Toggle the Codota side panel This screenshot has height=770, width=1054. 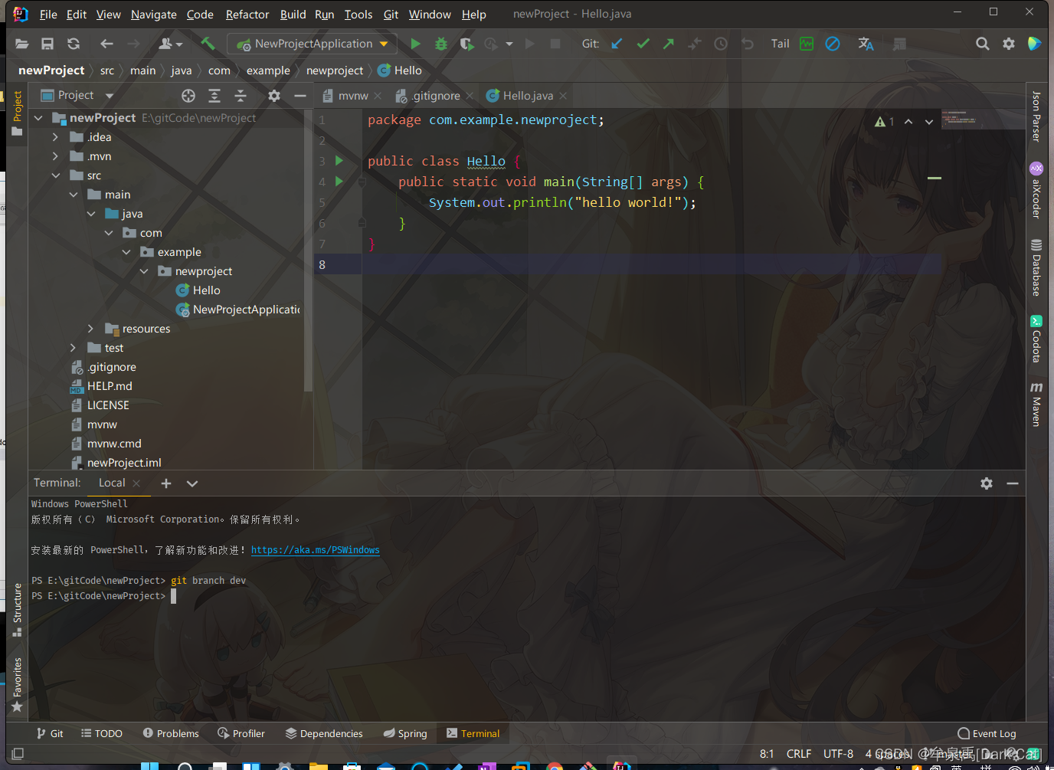[1036, 339]
